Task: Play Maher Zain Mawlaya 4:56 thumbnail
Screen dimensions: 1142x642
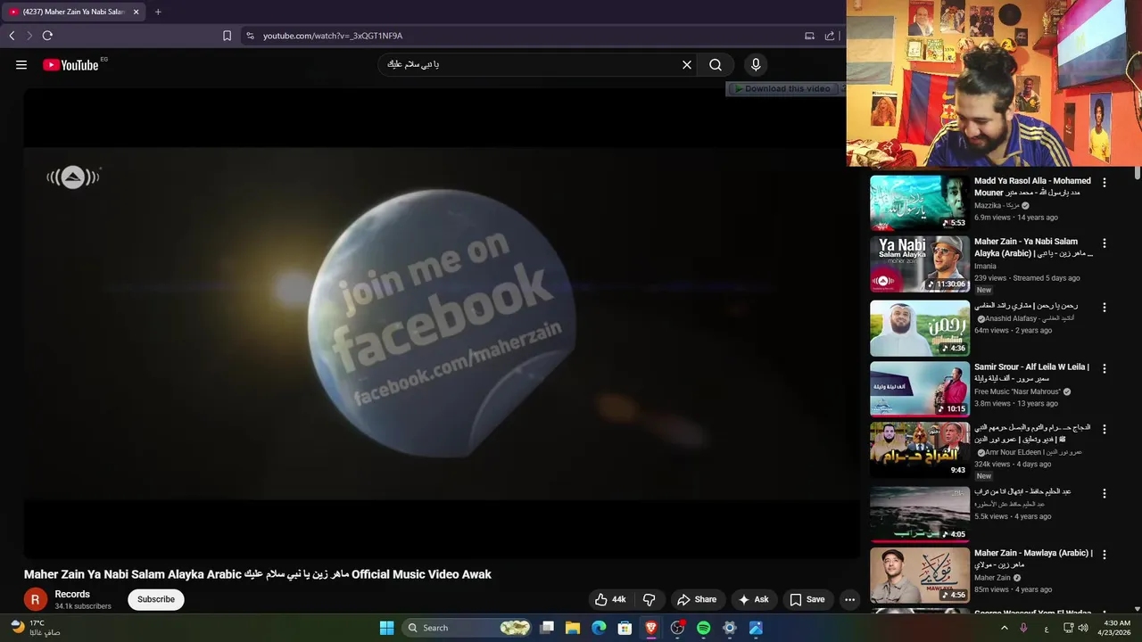Action: 920,575
